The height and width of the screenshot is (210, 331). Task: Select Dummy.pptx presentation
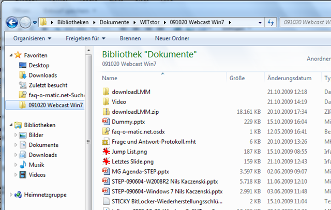pos(128,122)
